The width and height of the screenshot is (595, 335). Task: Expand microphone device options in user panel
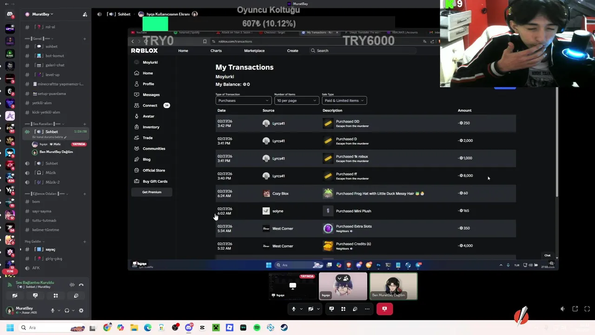[59, 310]
